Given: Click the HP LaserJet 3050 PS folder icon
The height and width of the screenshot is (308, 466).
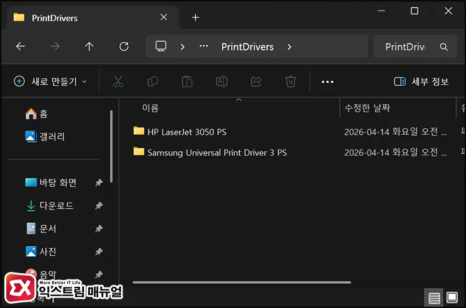Looking at the screenshot, I should (139, 130).
